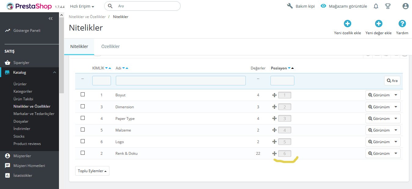Switch to the Nitelikler tab

(79, 46)
